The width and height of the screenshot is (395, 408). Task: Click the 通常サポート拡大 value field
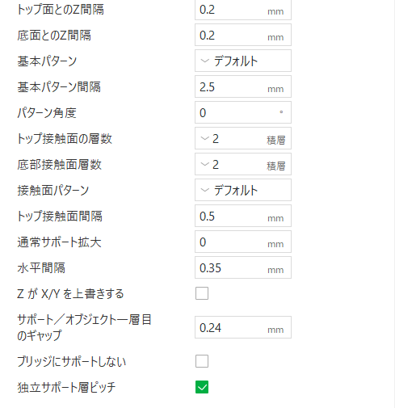(243, 242)
